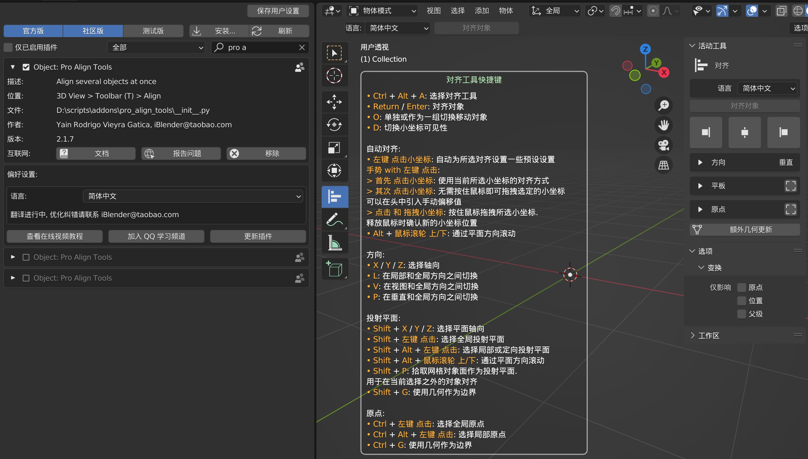The image size is (808, 459).
Task: Select the Move tool in viewport toolbar
Action: point(334,101)
